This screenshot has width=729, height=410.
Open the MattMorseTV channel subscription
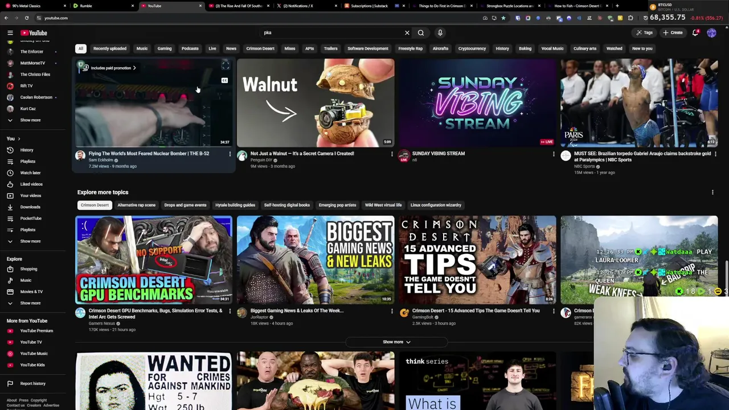click(x=32, y=63)
